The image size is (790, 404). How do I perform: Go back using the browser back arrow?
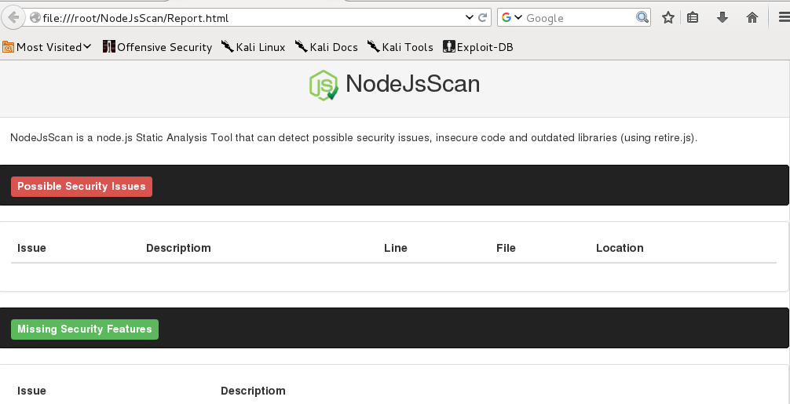coord(13,17)
